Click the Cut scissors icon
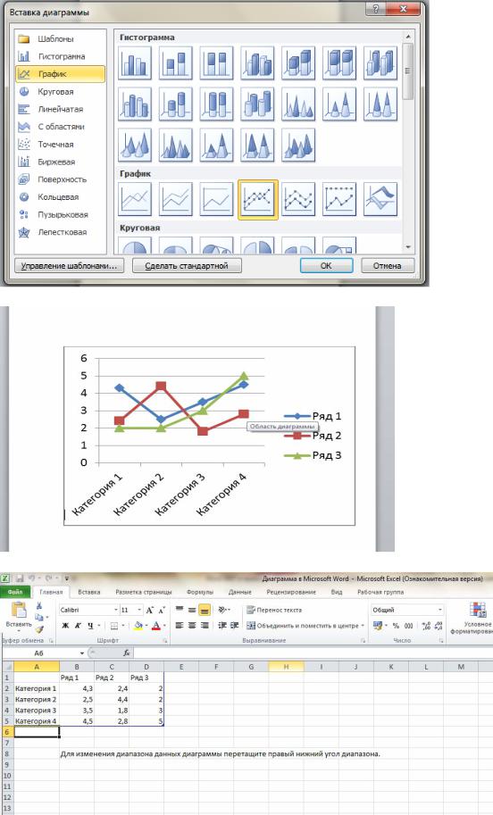The image size is (493, 815). click(x=39, y=605)
